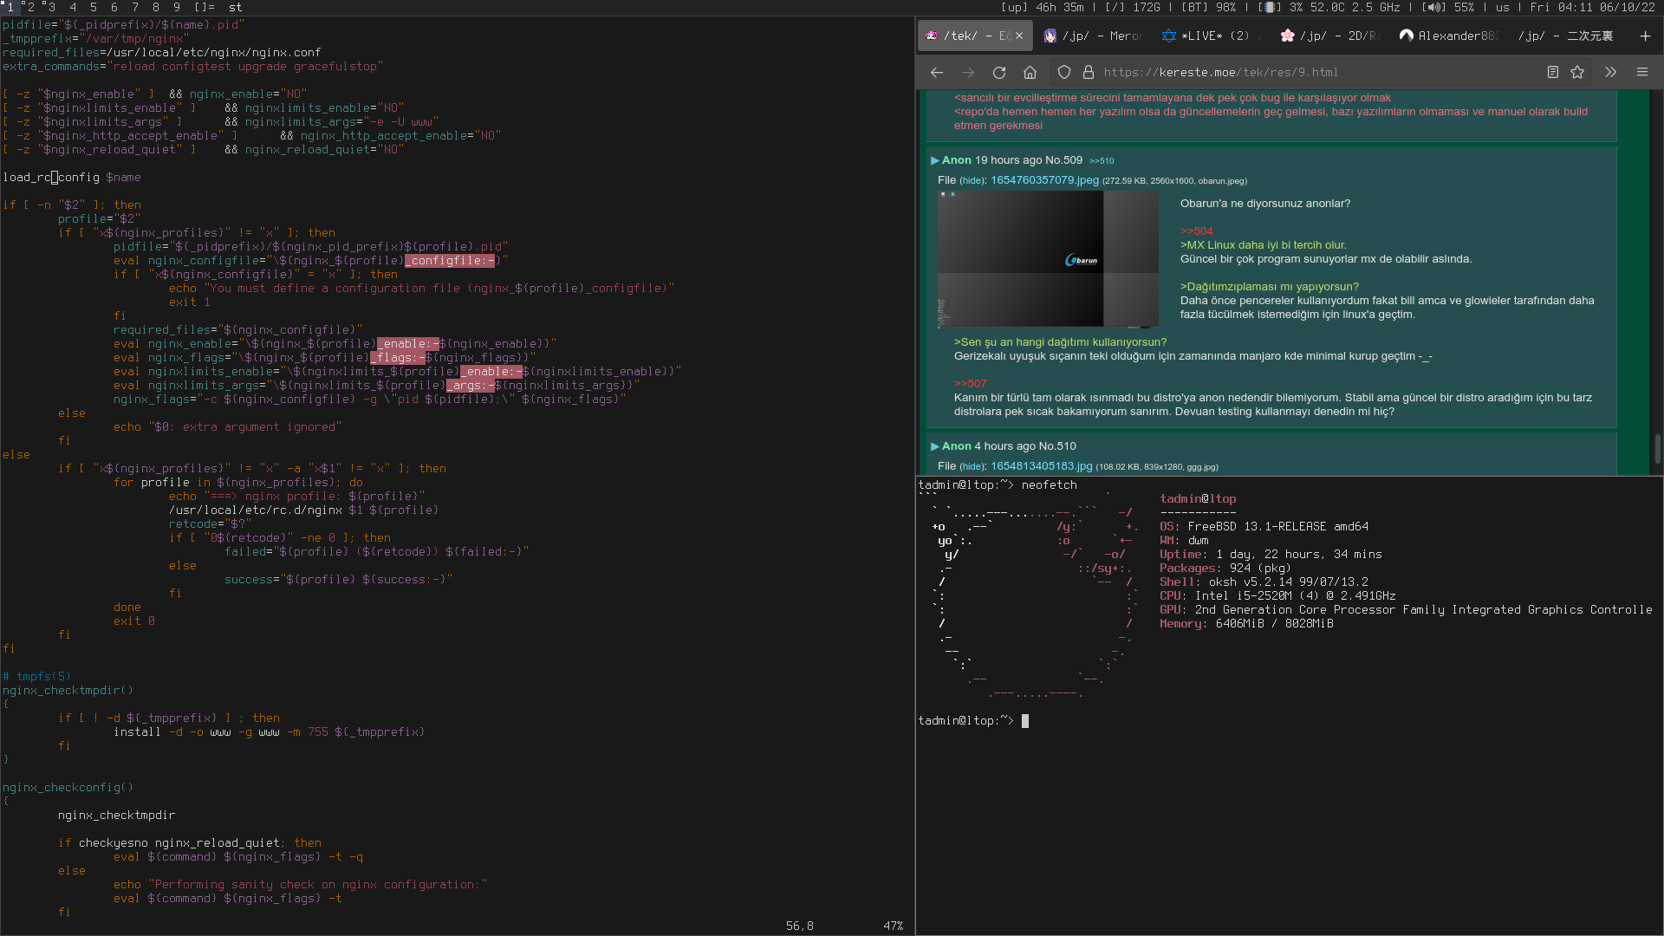Viewport: 1664px width, 936px height.
Task: Bookmark this page with the star
Action: (x=1577, y=73)
